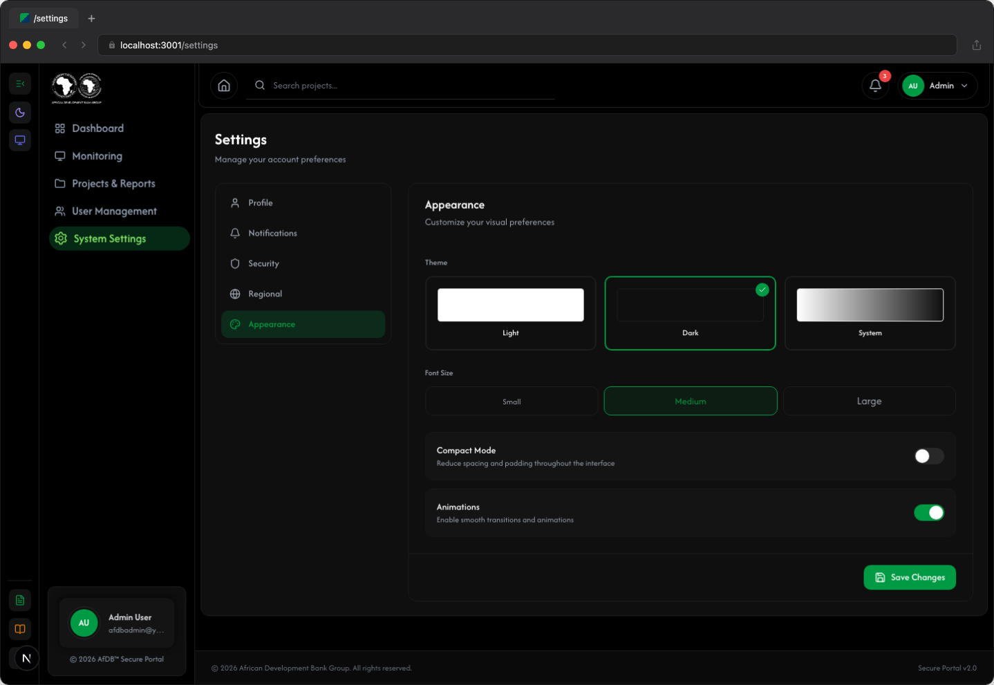Enable the Compact Mode switch
Viewport: 994px width, 685px height.
pos(929,456)
